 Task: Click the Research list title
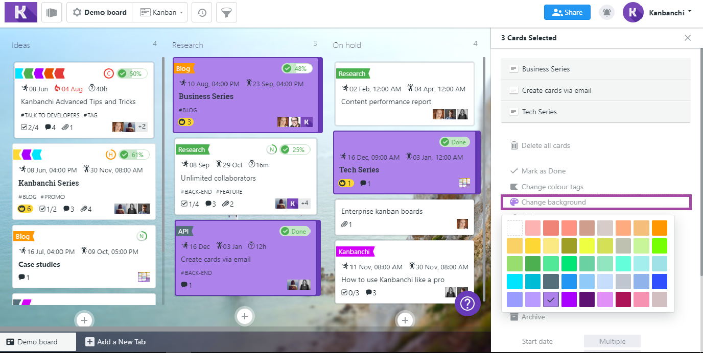click(188, 45)
